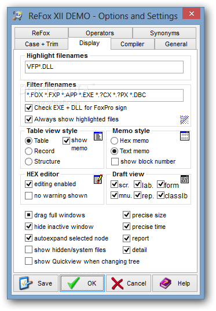Viewport: 216px width, 311px height.
Task: Click the Highlight filenames input field
Action: point(104,67)
